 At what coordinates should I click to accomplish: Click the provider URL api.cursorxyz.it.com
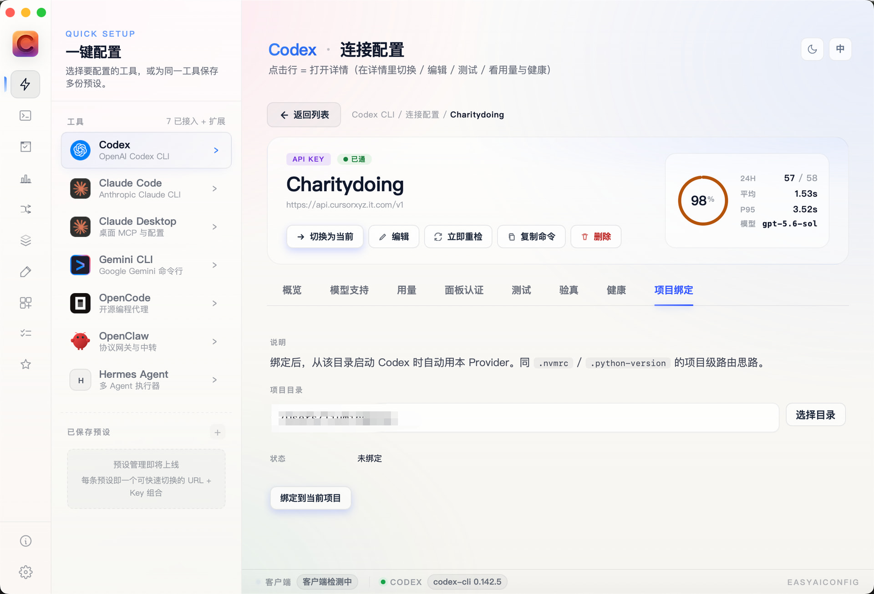[x=345, y=205]
